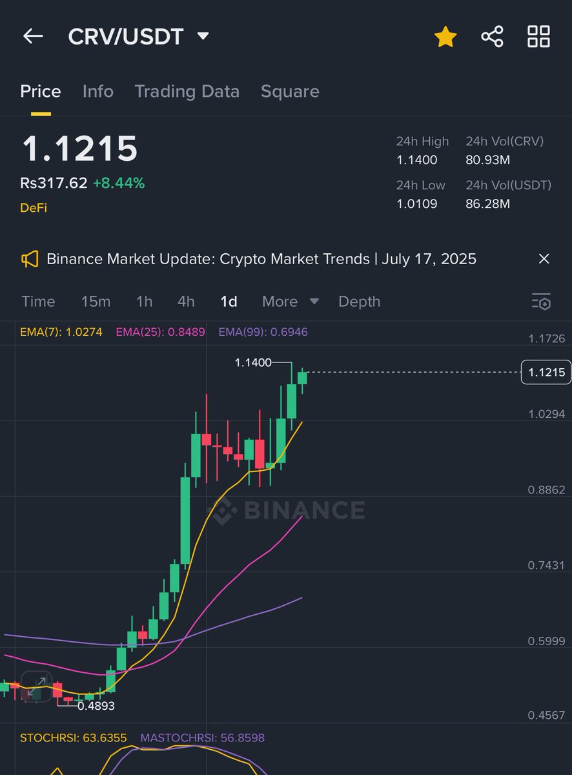Expand chart to fullscreen with arrows icon
Image resolution: width=572 pixels, height=775 pixels.
pos(36,687)
